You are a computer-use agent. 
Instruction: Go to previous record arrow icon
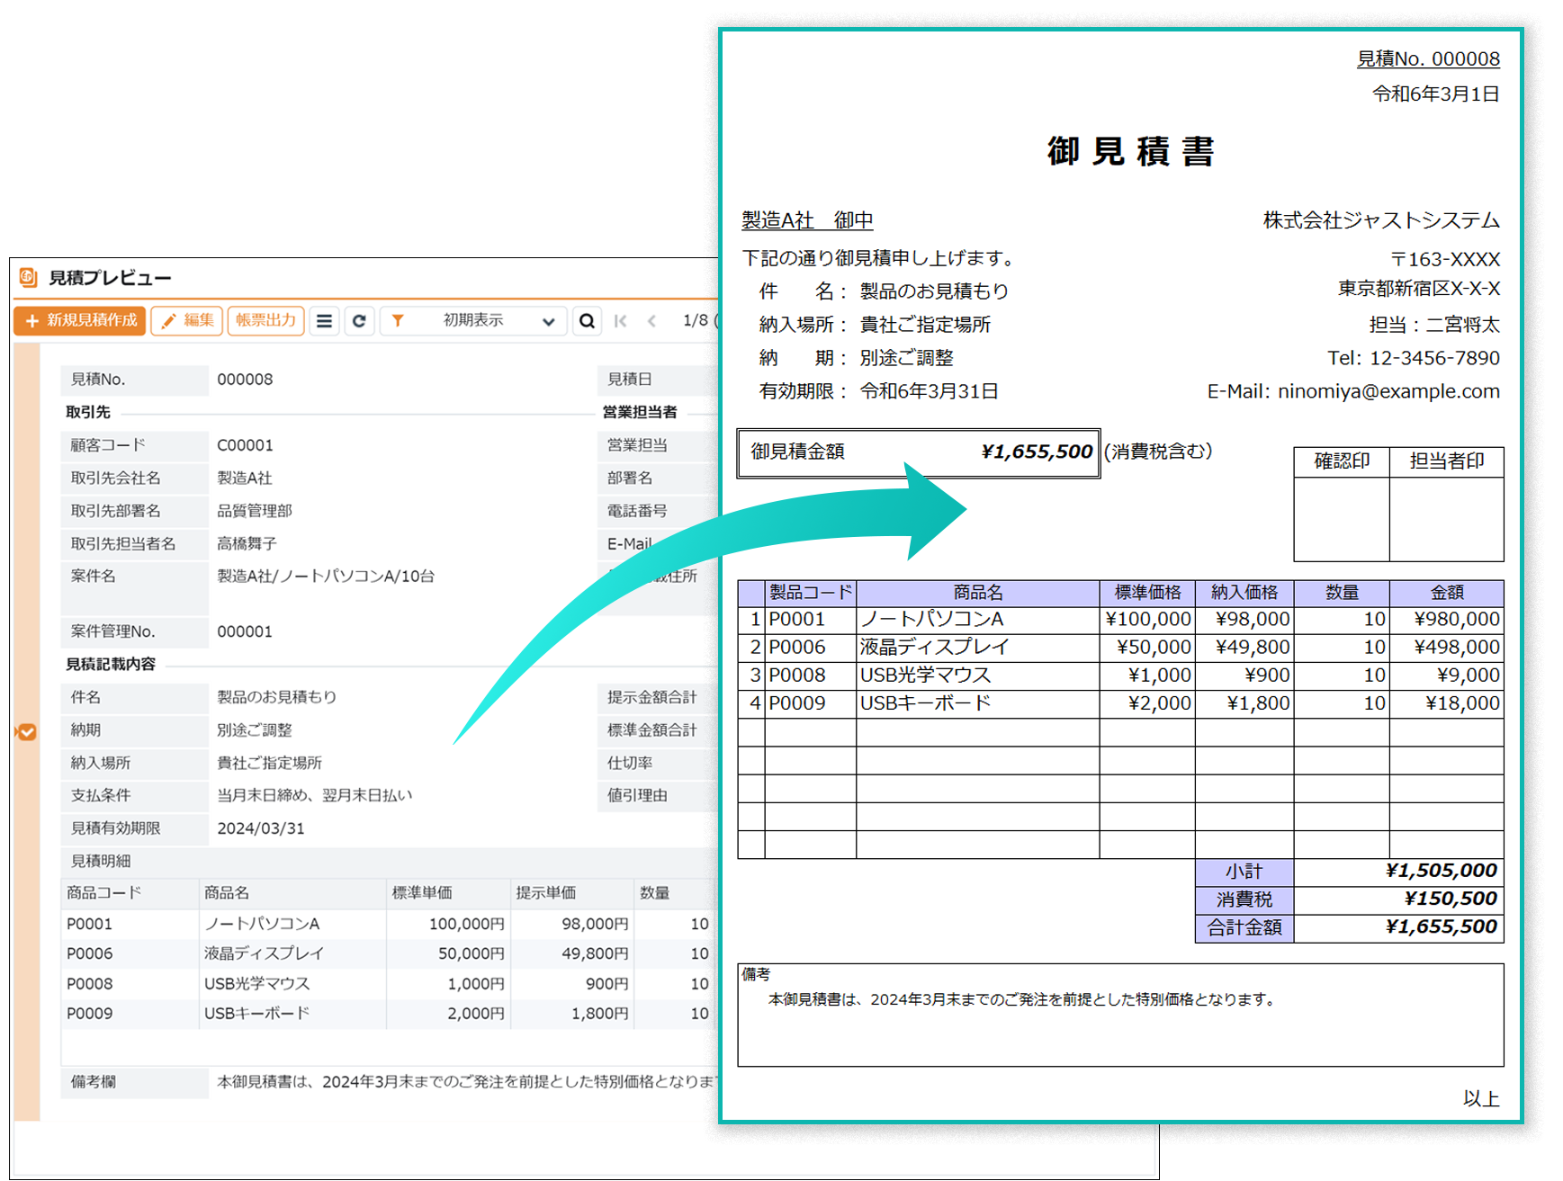[x=651, y=321]
